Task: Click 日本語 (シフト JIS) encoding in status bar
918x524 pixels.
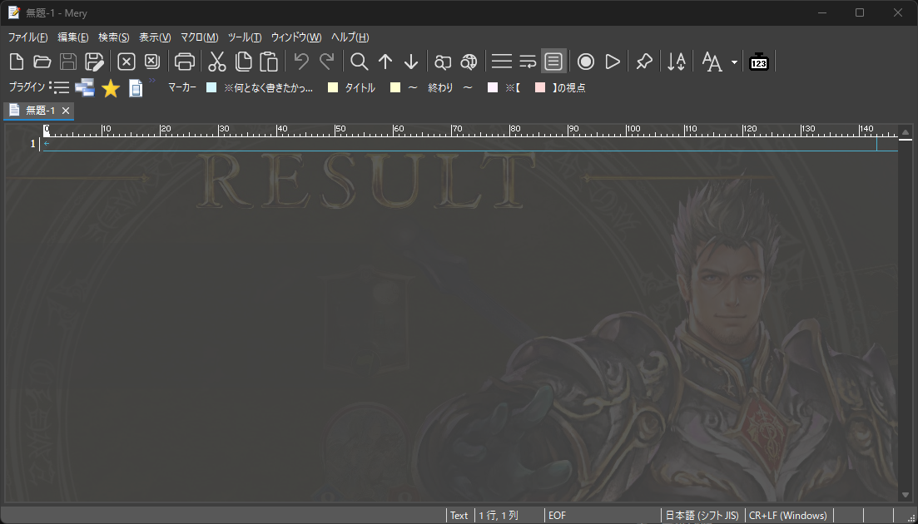Action: coord(702,515)
